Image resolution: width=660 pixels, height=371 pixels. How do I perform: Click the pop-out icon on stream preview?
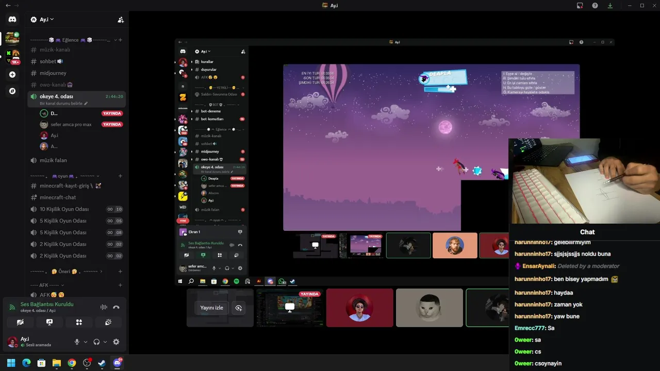coord(238,308)
